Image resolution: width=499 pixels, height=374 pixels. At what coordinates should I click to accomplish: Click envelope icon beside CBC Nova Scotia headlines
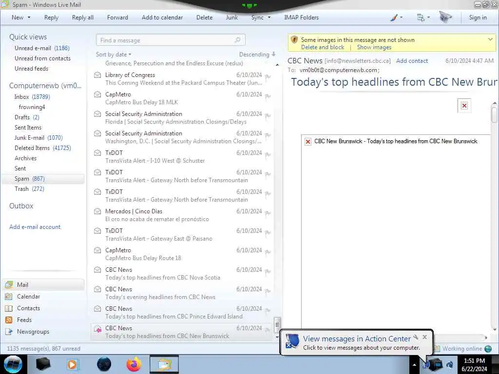97,270
